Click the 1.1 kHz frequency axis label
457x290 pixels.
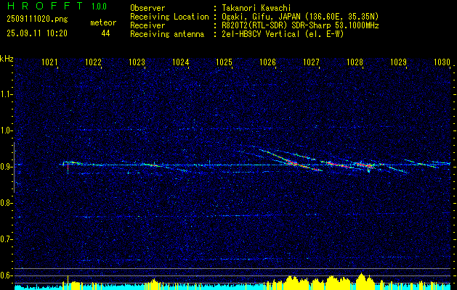tap(7, 94)
